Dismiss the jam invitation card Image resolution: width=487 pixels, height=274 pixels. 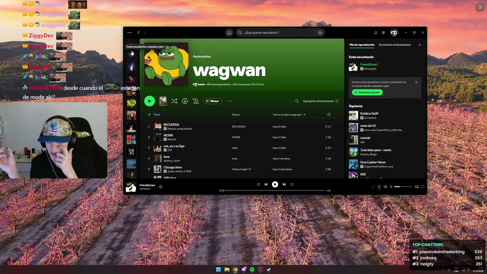pos(416,82)
